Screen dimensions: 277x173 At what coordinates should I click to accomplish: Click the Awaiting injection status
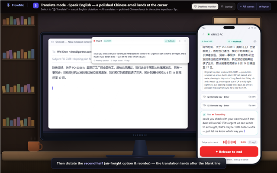click(101, 61)
